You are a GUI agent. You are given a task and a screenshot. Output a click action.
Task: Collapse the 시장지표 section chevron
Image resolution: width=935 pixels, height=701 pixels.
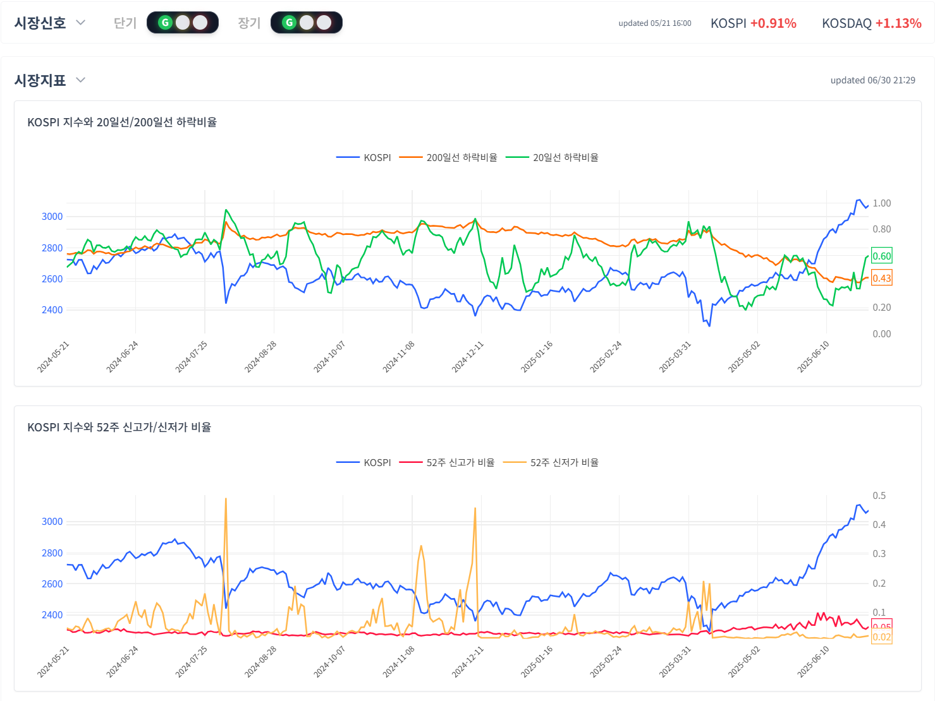pyautogui.click(x=80, y=80)
